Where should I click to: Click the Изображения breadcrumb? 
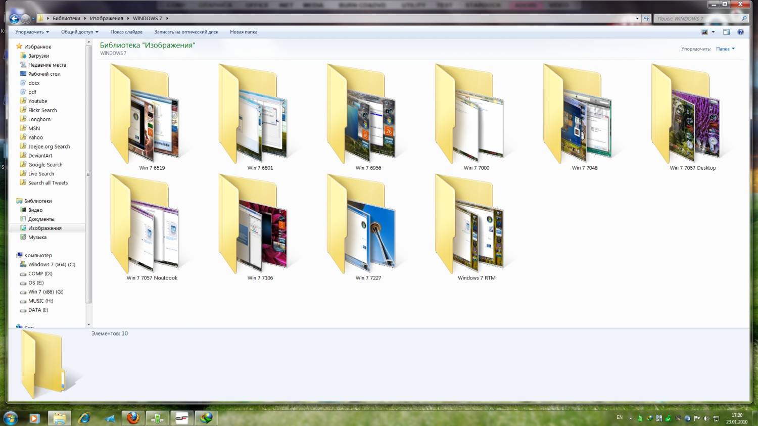(x=106, y=18)
